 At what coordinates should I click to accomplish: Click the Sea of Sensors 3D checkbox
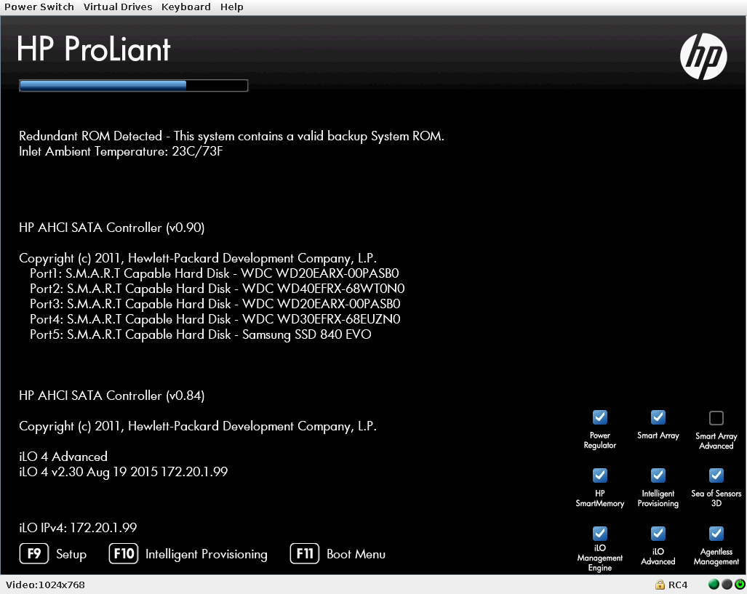click(x=716, y=475)
